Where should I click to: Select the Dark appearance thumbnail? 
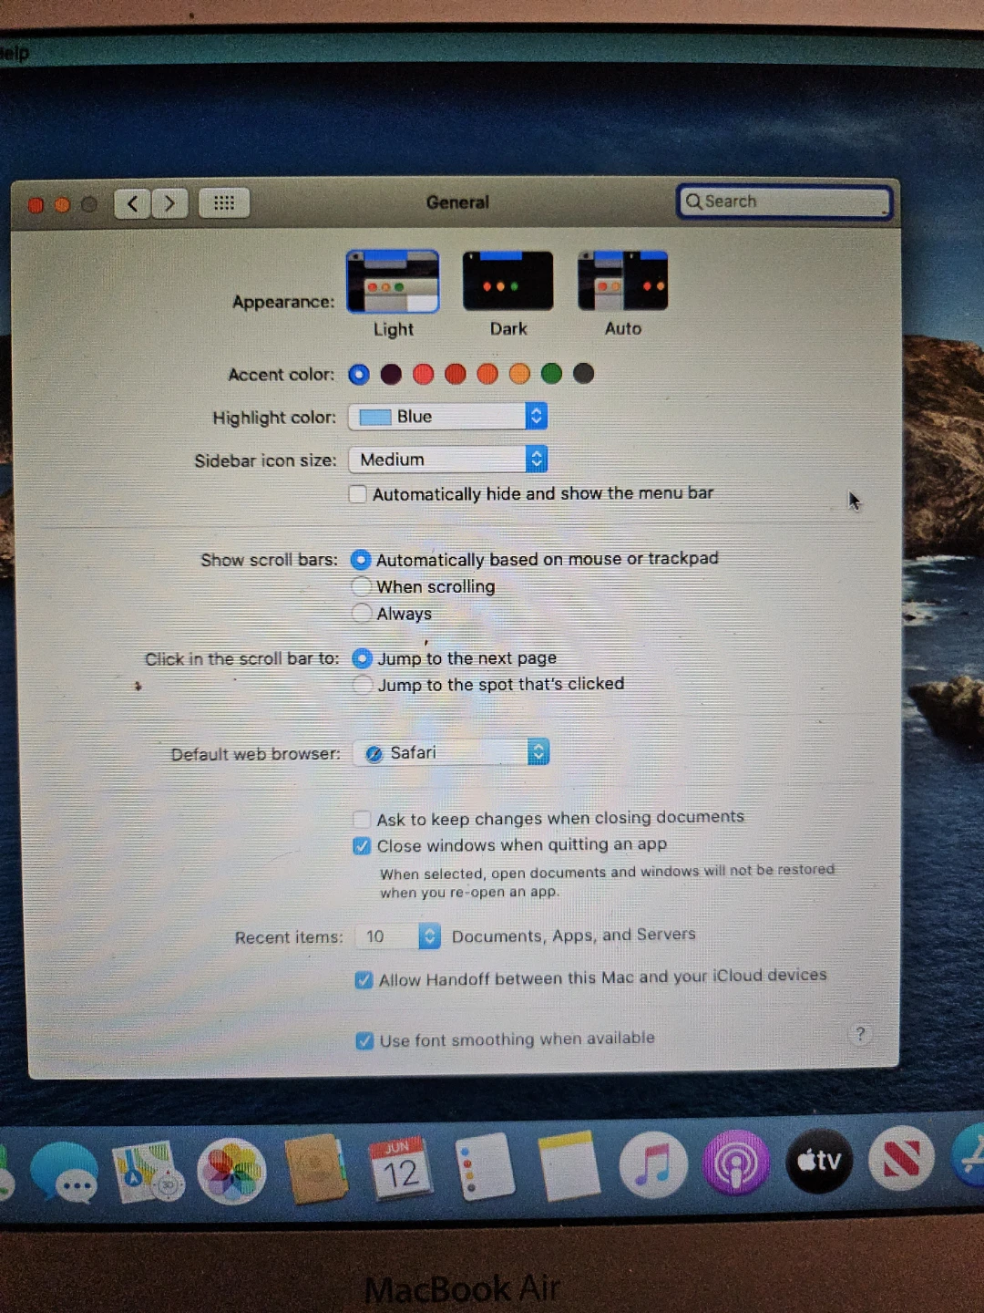click(507, 281)
